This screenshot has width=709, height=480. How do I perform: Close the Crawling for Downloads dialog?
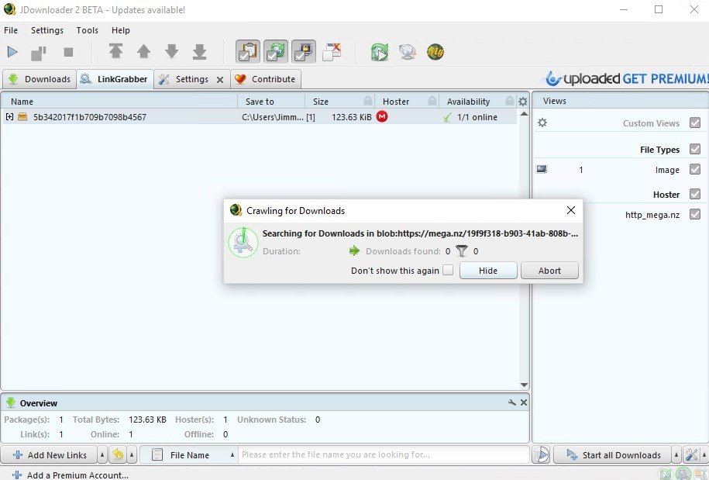tap(571, 210)
